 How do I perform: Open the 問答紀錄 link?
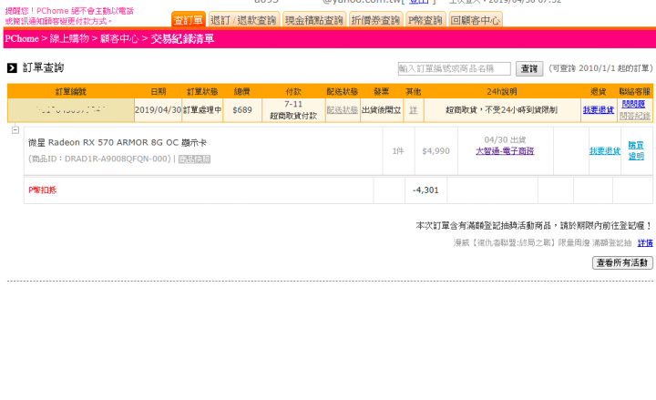point(635,116)
